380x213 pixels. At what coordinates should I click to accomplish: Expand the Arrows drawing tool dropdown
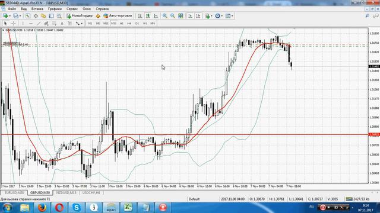pos(82,24)
